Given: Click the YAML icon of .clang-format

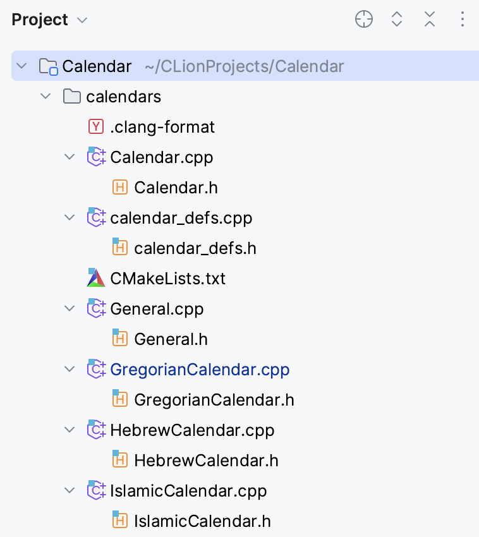Looking at the screenshot, I should [x=95, y=126].
